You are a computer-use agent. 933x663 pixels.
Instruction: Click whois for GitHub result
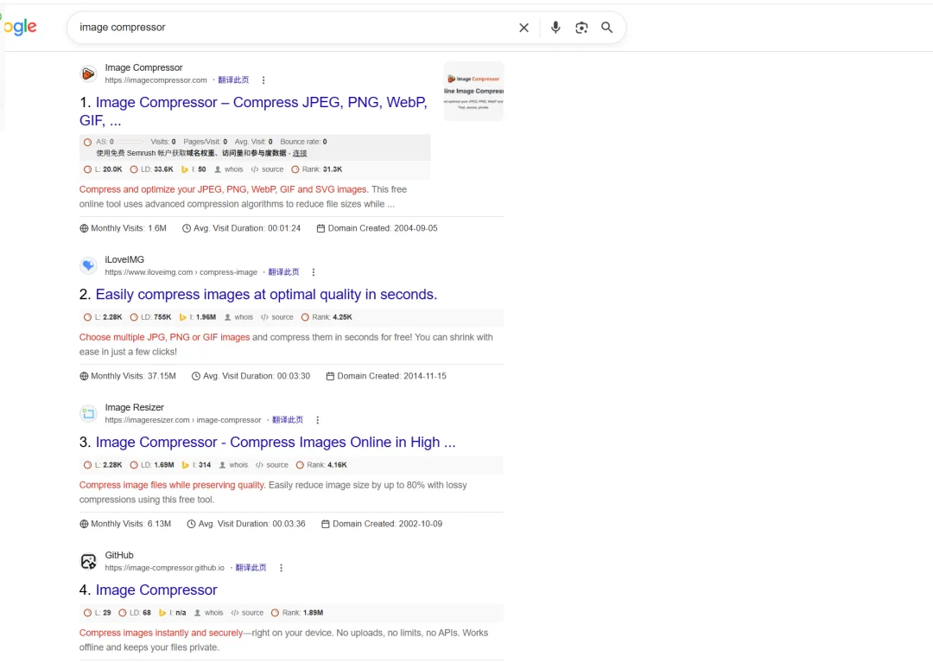pos(209,612)
